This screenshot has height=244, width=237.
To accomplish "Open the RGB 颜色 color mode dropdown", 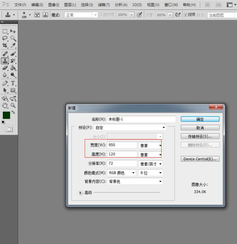I will pyautogui.click(x=121, y=173).
